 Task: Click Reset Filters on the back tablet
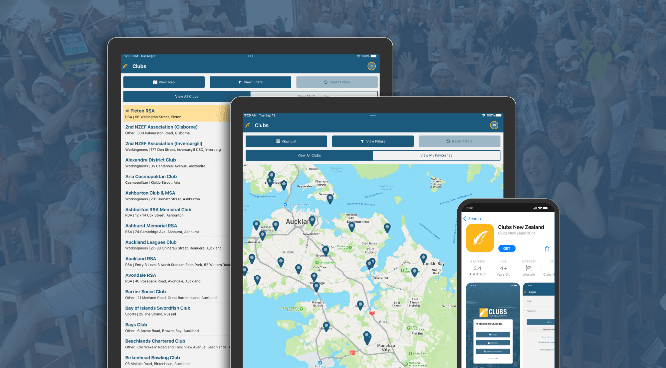click(x=337, y=82)
